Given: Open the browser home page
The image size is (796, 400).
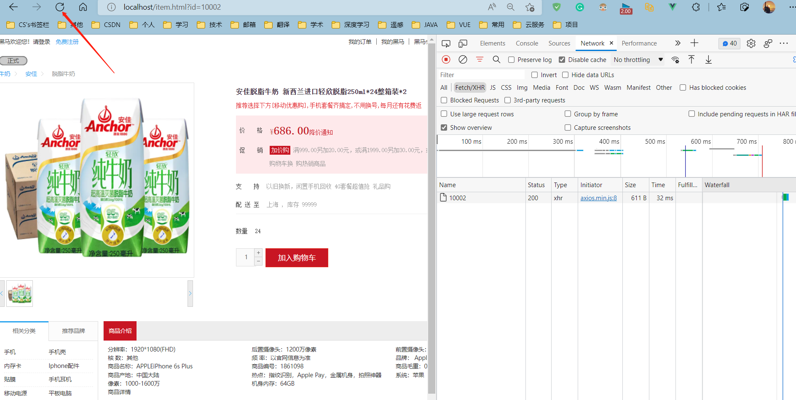Looking at the screenshot, I should point(83,7).
